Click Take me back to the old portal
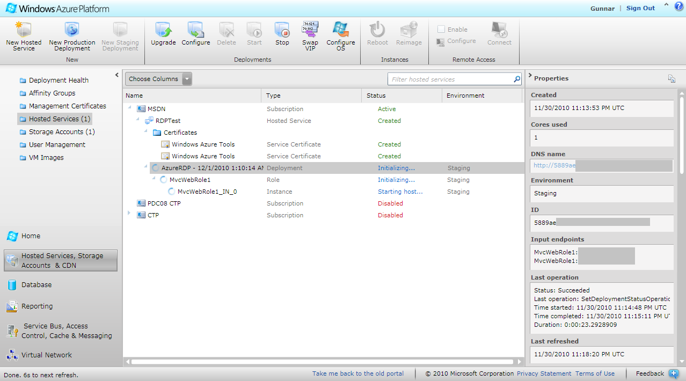 pyautogui.click(x=358, y=373)
